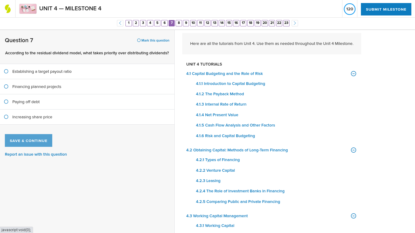Collapse the 4.1 Capital Budgeting section
The height and width of the screenshot is (233, 415).
[x=353, y=73]
